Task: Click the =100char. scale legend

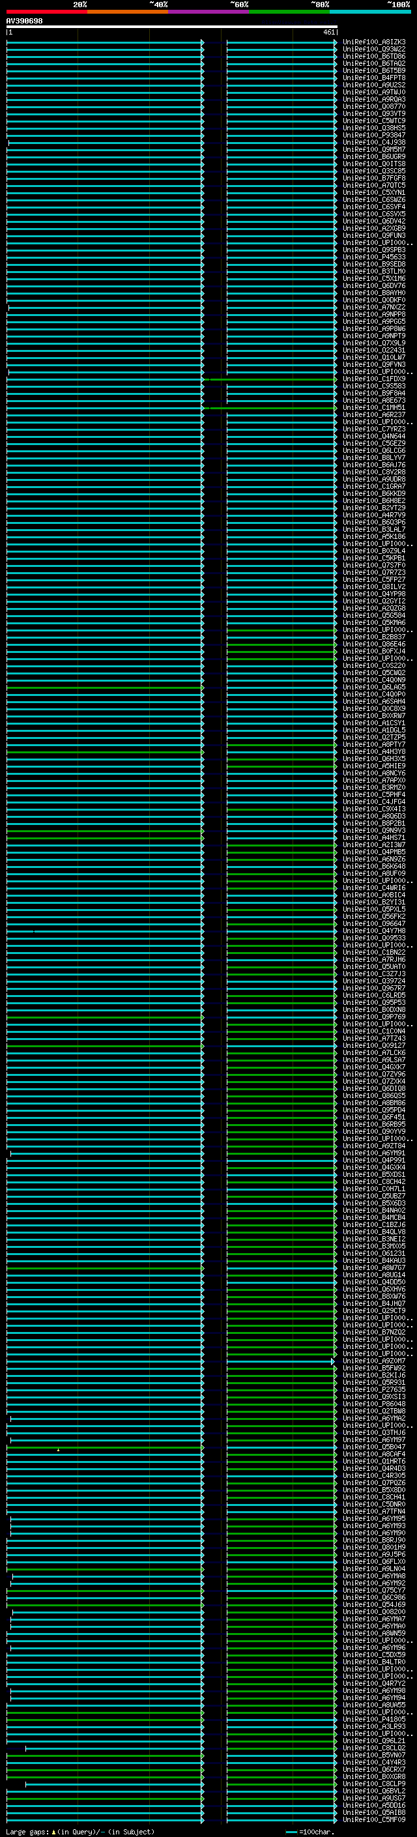Action: coord(310,1831)
